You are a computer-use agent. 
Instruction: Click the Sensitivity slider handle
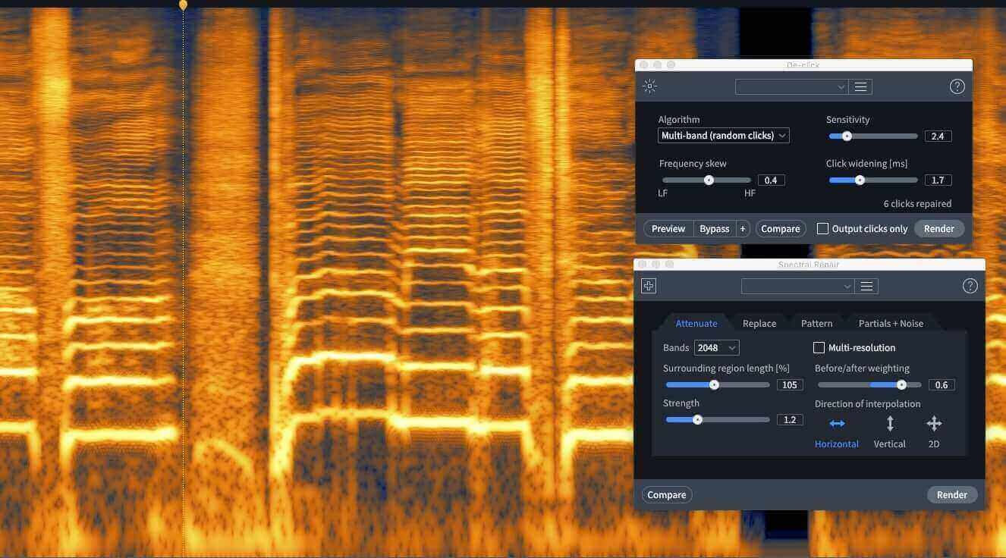(x=847, y=136)
